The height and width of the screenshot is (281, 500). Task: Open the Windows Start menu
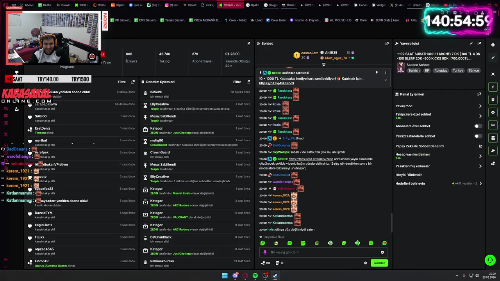225,276
